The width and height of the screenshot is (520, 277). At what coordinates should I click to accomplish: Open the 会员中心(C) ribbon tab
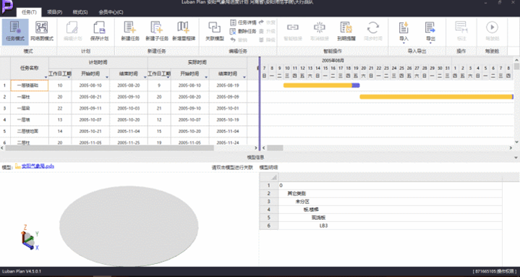point(111,12)
